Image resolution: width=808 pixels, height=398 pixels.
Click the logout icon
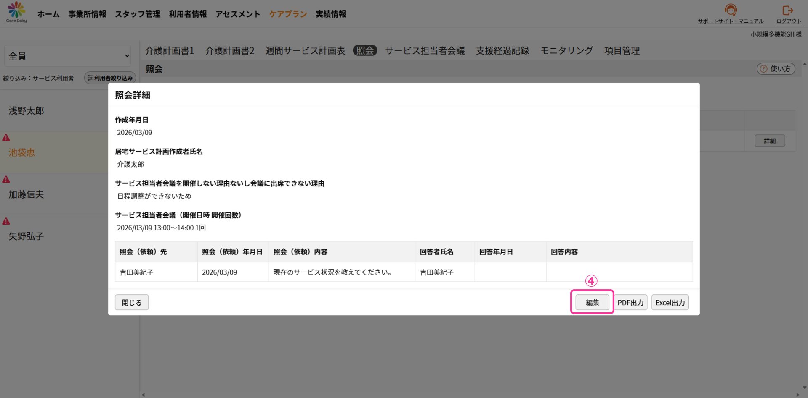787,10
